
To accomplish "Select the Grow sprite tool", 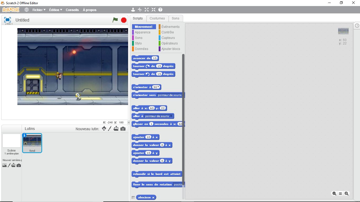I will [147, 10].
